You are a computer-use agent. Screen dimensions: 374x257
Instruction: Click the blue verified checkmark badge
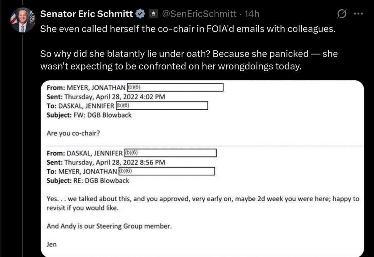[x=140, y=14]
